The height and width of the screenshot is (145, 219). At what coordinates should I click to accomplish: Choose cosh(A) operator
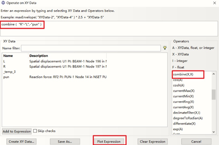[x=179, y=85]
